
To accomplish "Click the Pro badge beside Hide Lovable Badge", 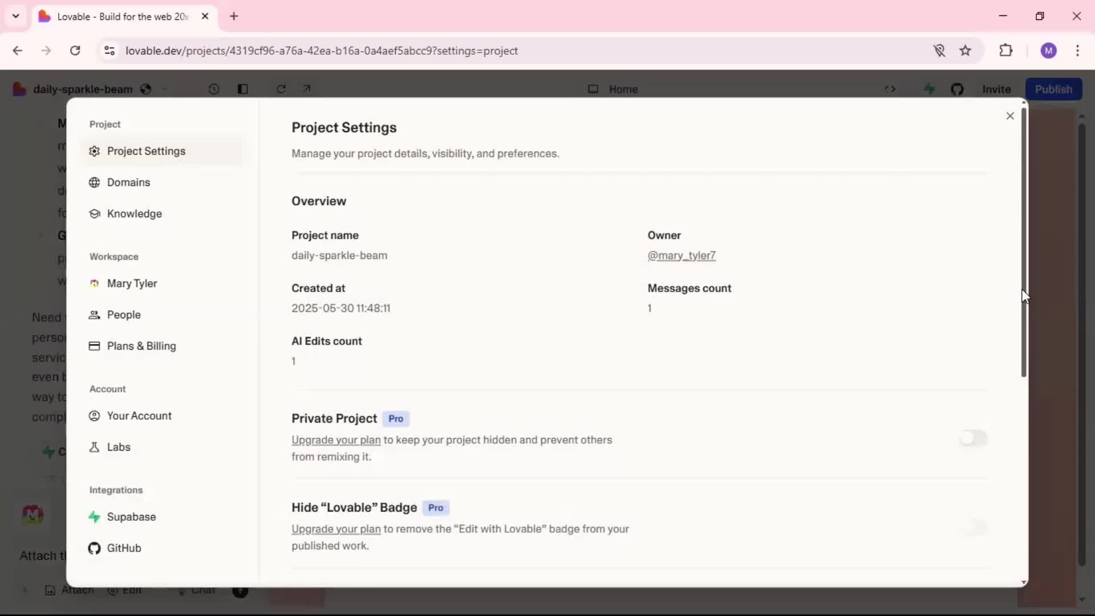I will pyautogui.click(x=436, y=508).
